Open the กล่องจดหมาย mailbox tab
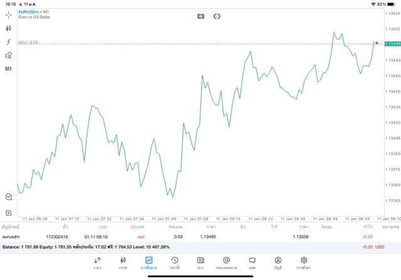This screenshot has width=401, height=280. point(226,263)
